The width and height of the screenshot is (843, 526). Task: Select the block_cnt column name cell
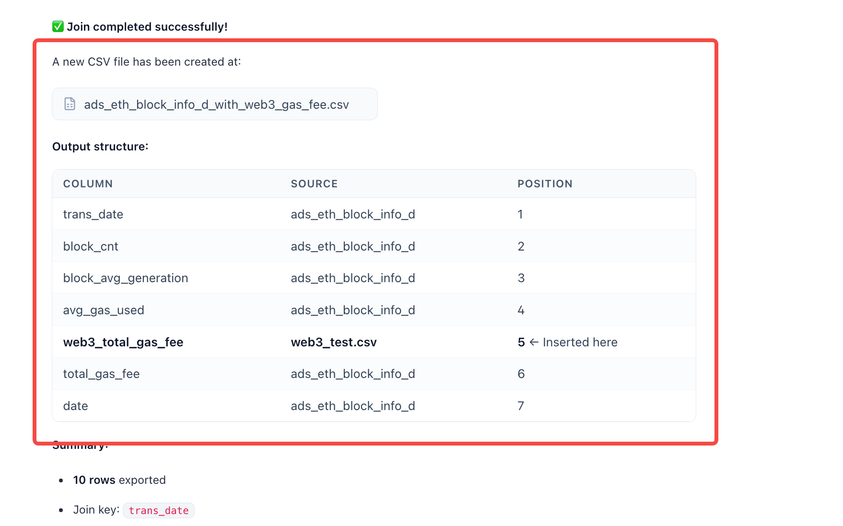coord(91,246)
